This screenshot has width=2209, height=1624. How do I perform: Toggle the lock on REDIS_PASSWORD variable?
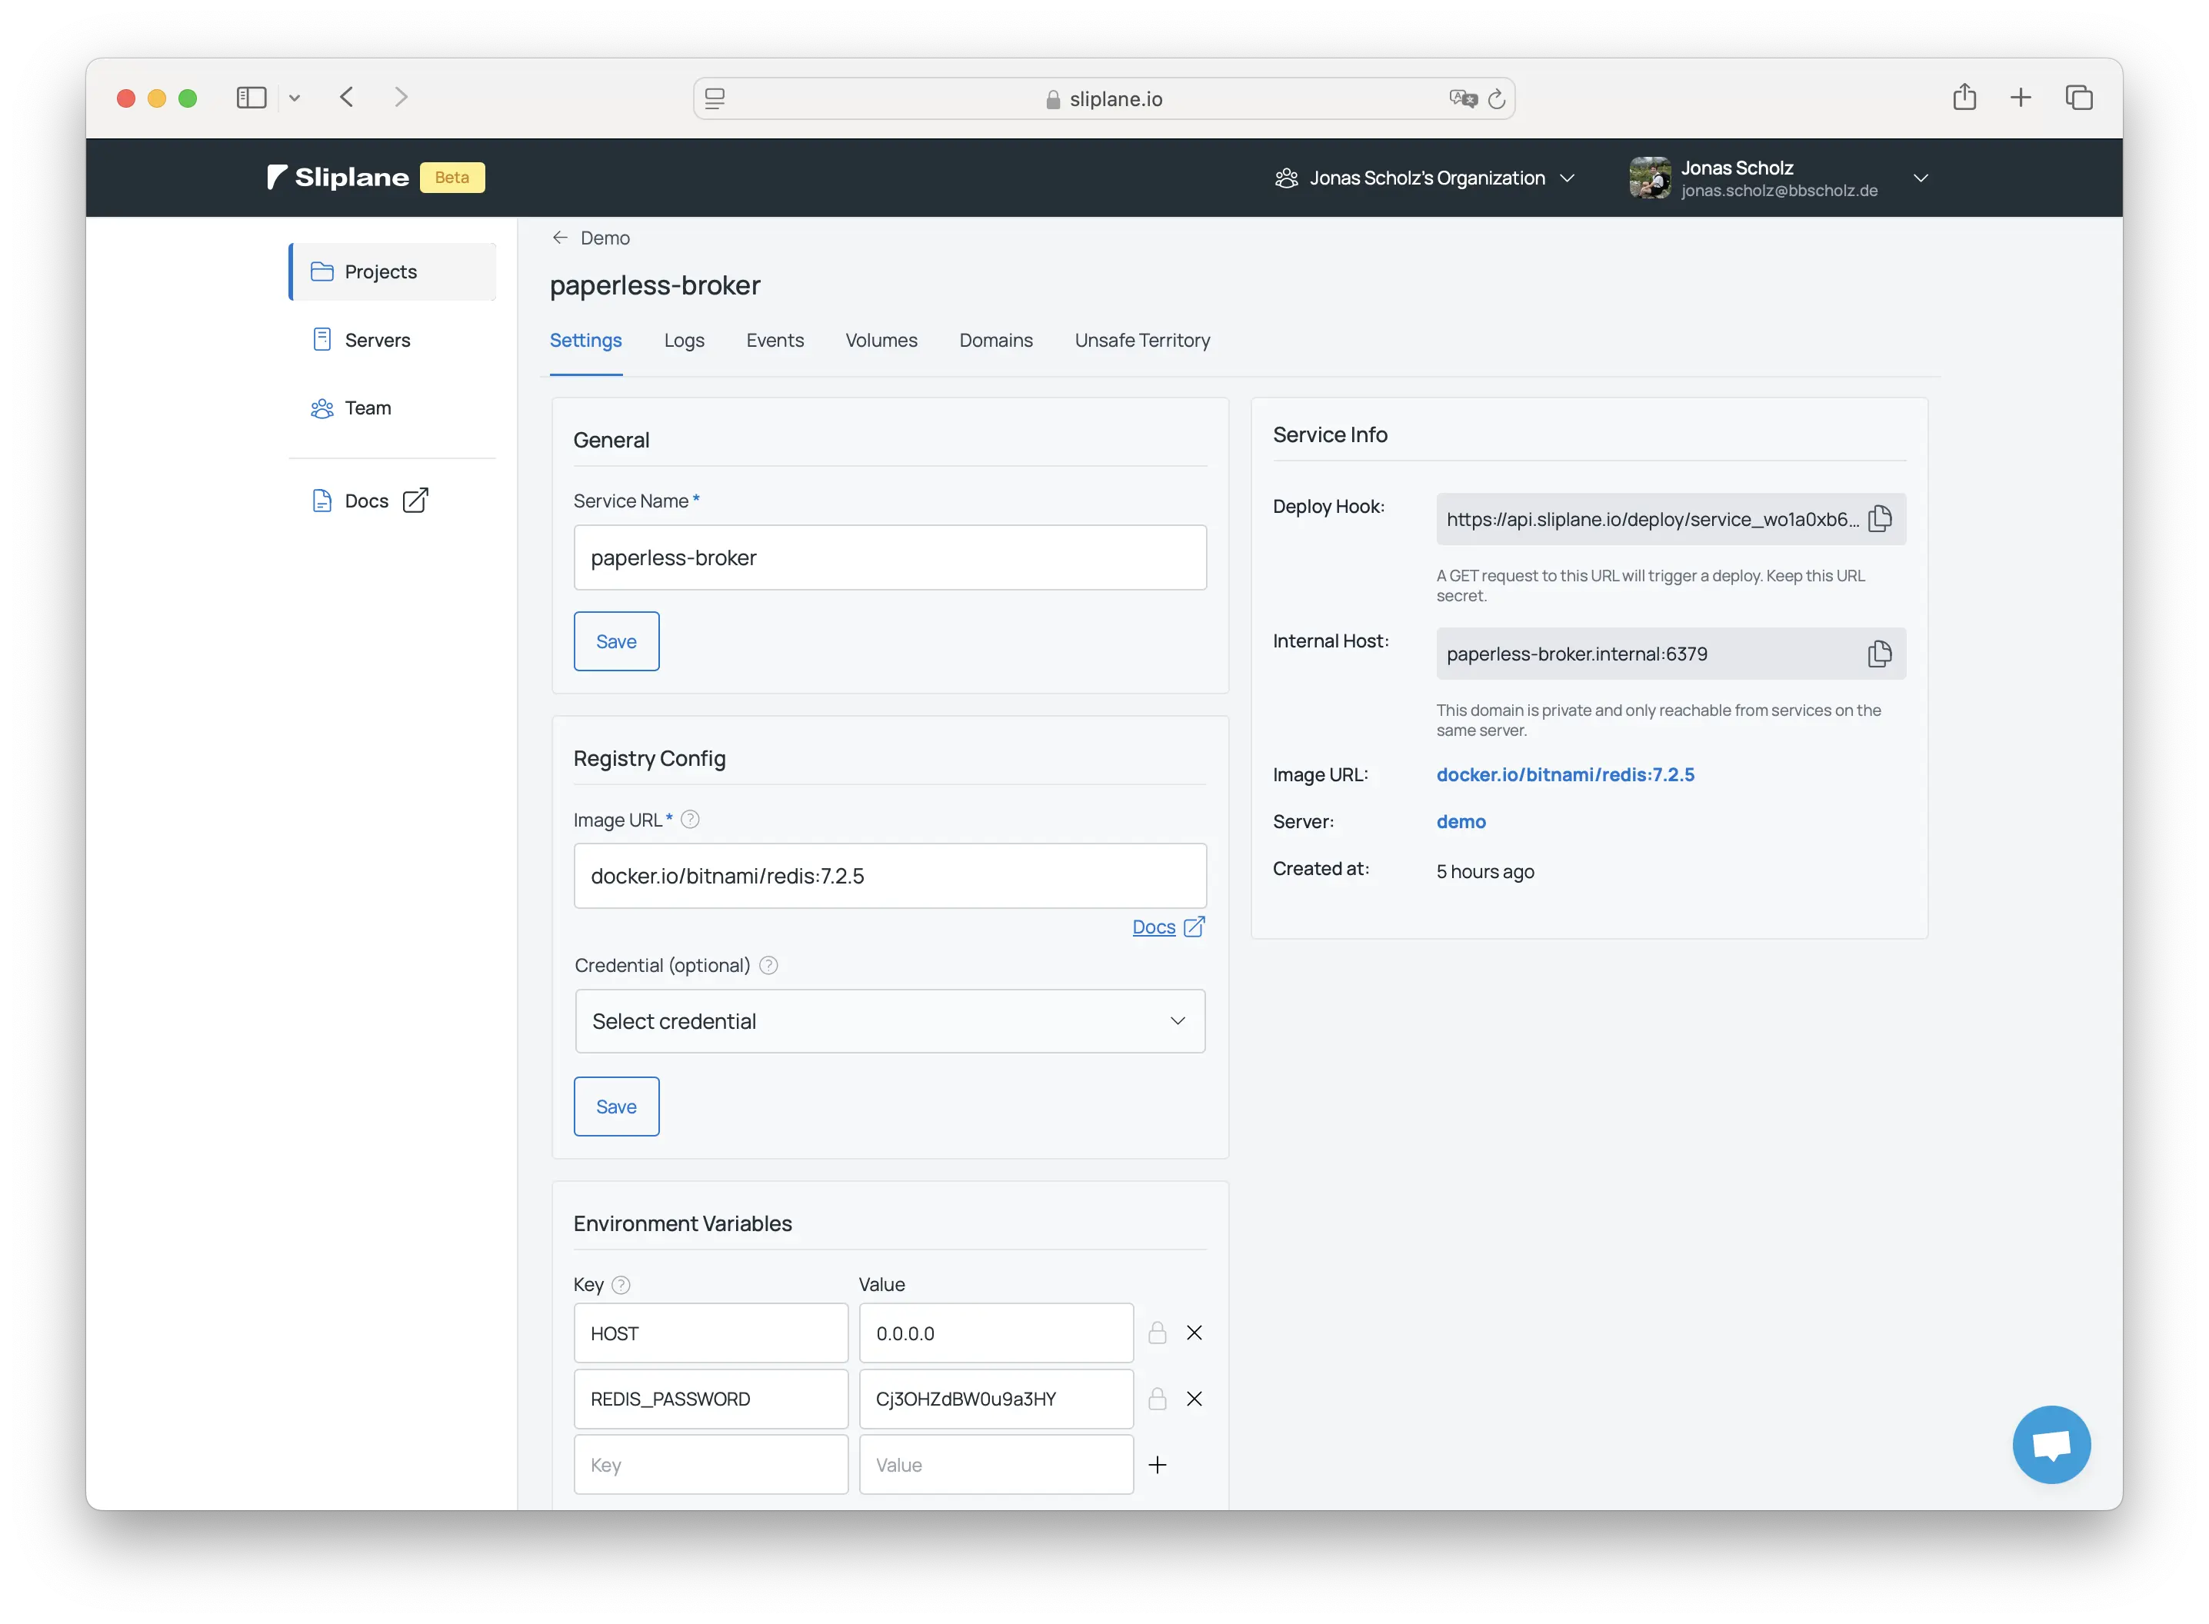1157,1399
